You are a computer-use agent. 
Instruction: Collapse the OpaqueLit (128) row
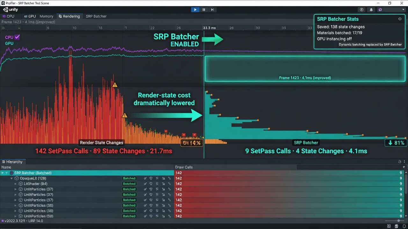[x=11, y=178]
